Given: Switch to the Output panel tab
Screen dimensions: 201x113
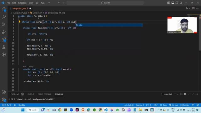Looking at the screenshot, I should click(31, 94).
